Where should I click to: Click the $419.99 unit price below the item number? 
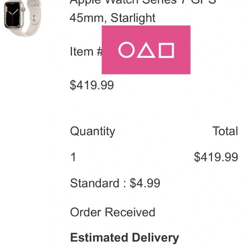pyautogui.click(x=92, y=85)
